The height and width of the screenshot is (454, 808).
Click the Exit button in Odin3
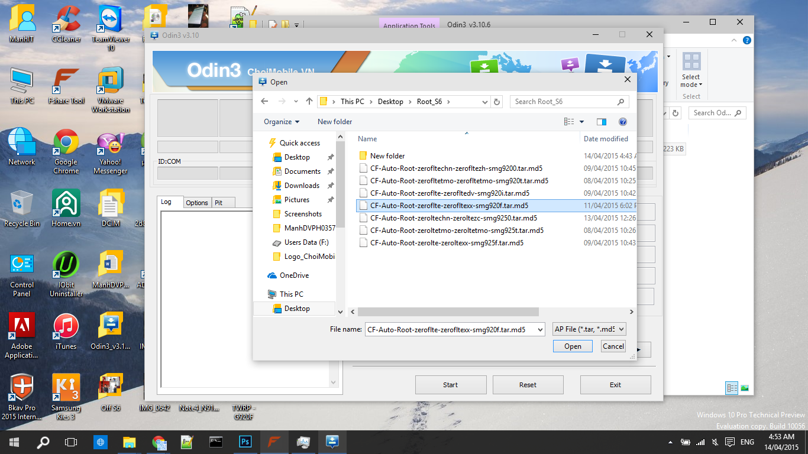tap(615, 385)
